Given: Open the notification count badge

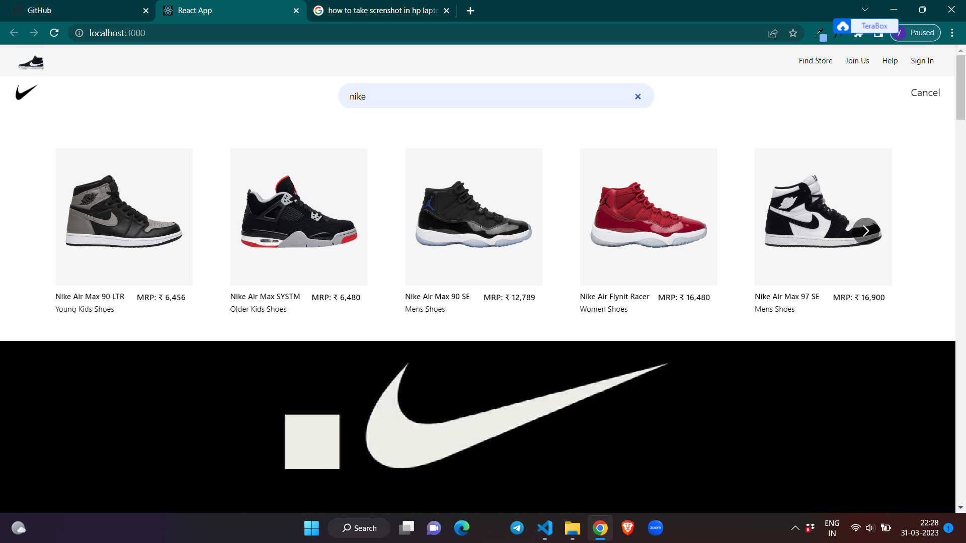Looking at the screenshot, I should pyautogui.click(x=948, y=528).
